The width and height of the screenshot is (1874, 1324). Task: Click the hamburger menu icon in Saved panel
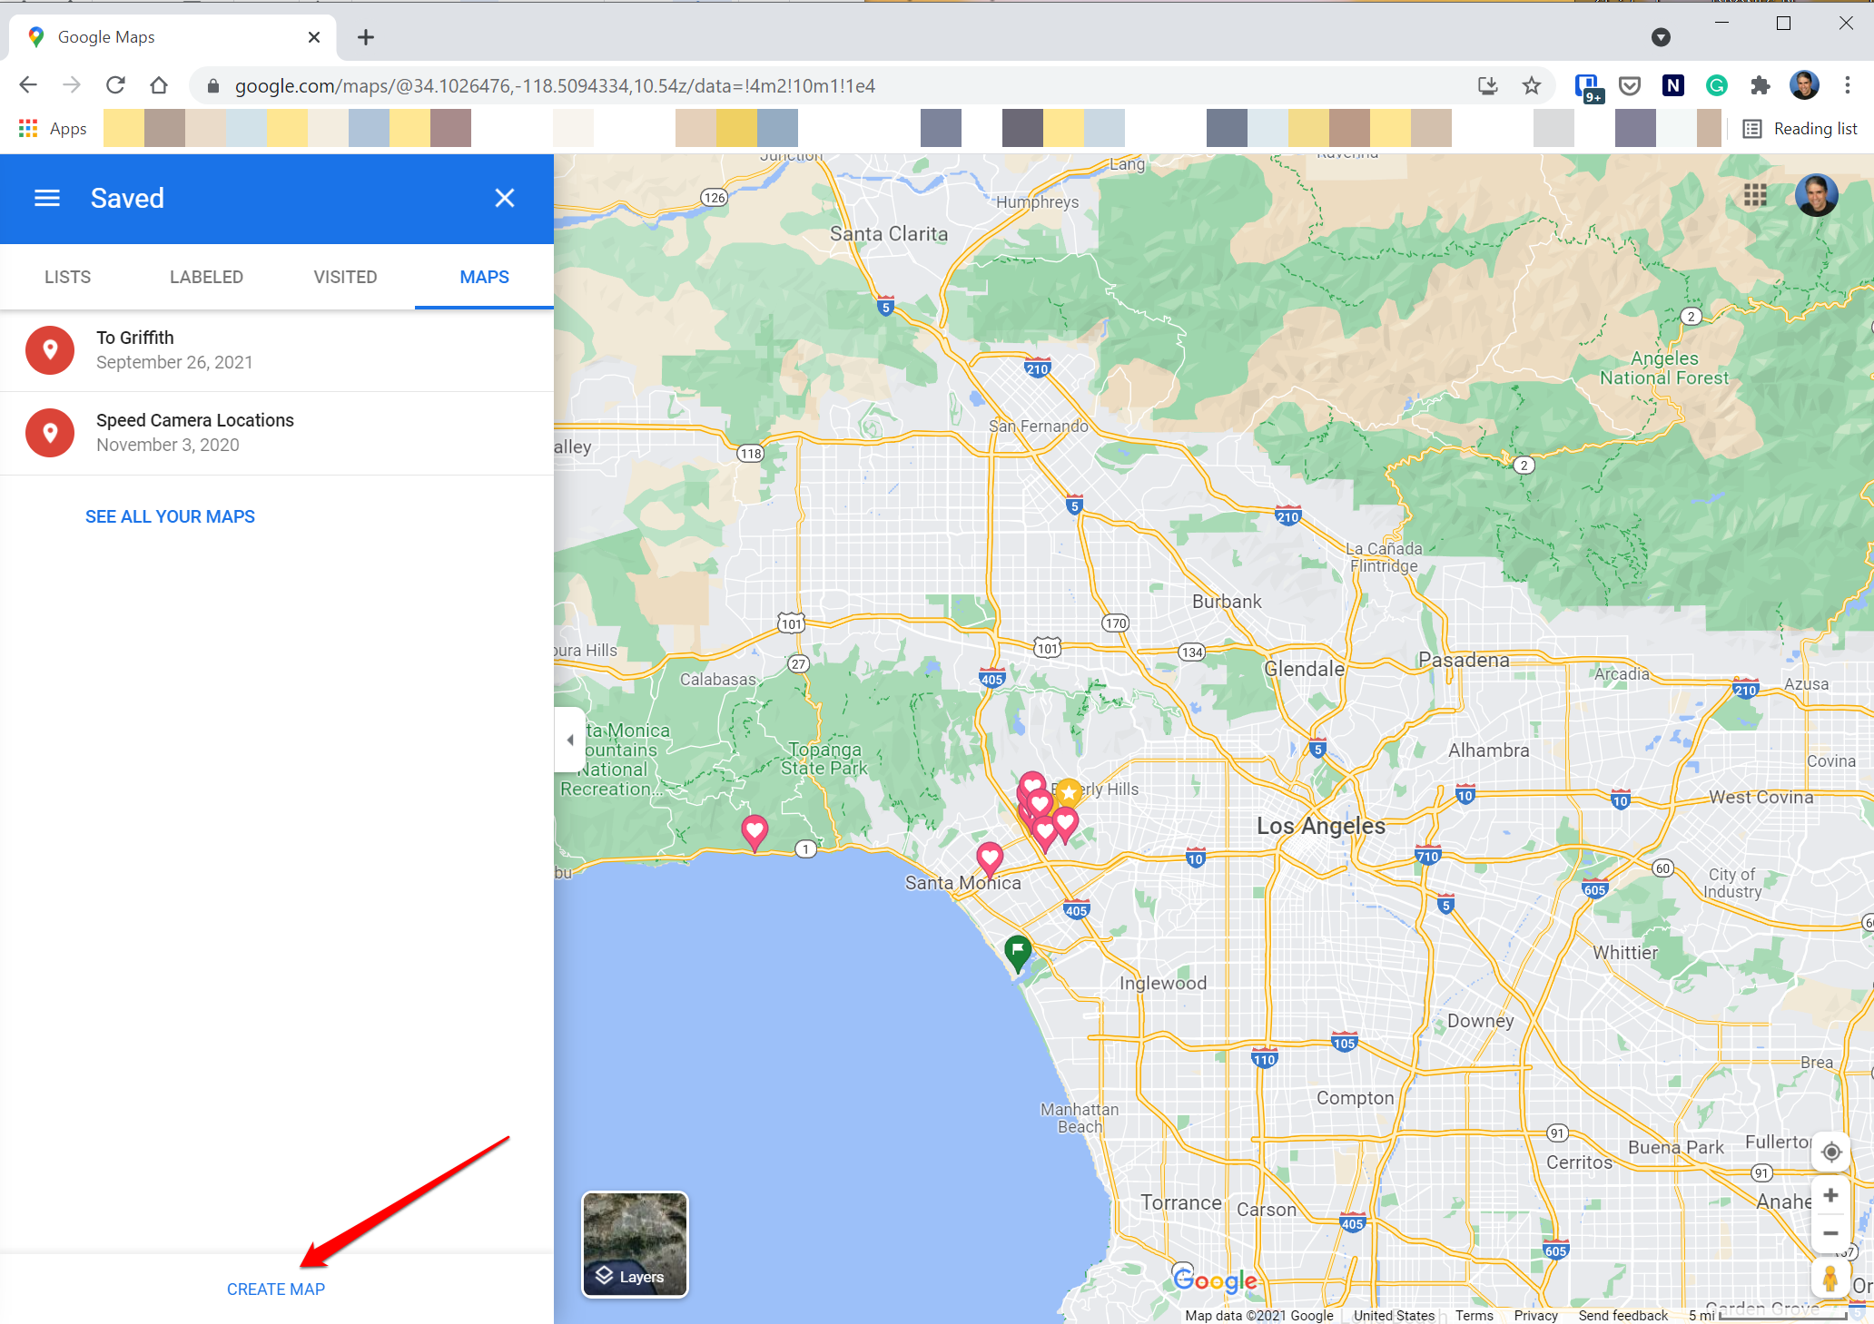coord(47,198)
